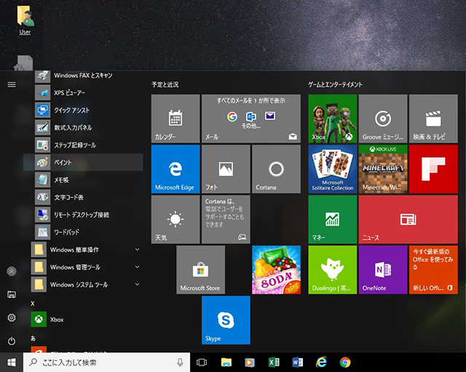Open Chrome from the taskbar

(x=345, y=362)
